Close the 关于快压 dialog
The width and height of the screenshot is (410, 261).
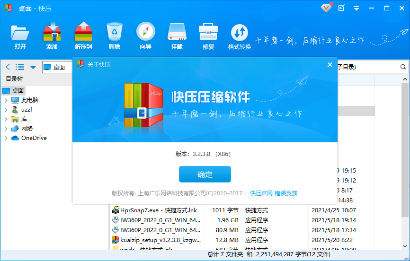pos(330,65)
